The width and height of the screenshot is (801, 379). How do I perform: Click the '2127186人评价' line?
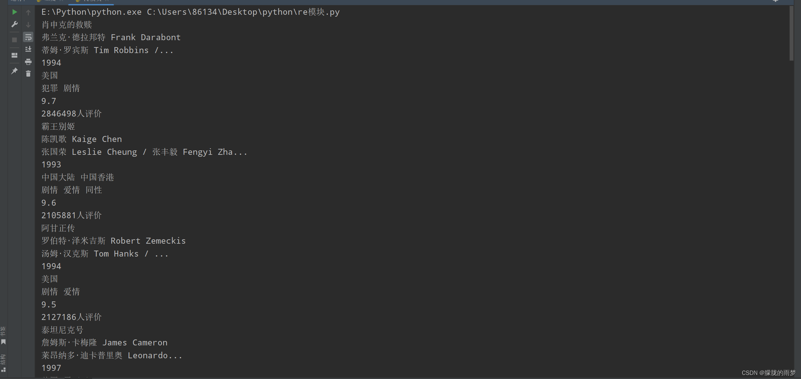coord(71,317)
